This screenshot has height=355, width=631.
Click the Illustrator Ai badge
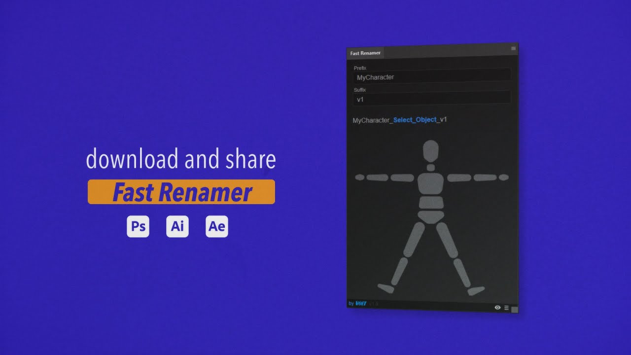tap(177, 226)
